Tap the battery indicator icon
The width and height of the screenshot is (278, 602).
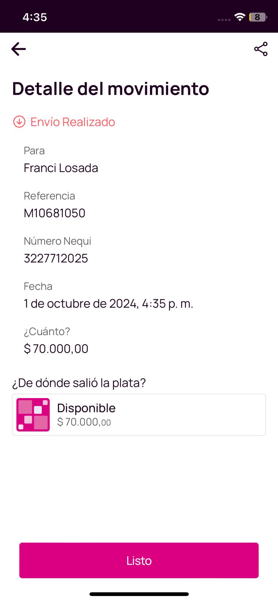[258, 17]
